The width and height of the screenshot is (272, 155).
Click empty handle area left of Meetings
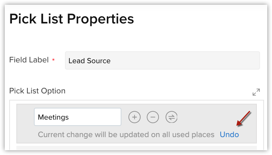pyautogui.click(x=25, y=117)
